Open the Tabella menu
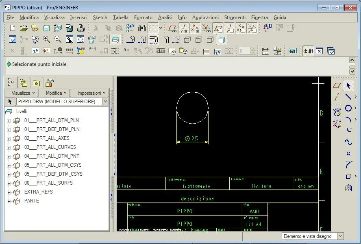 point(121,17)
